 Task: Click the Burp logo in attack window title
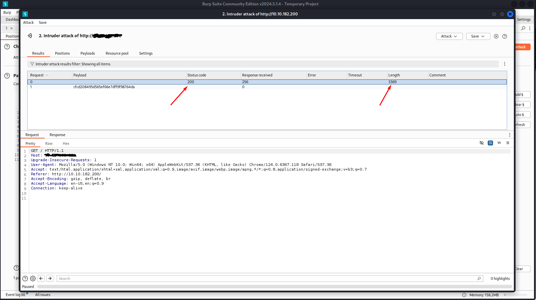pos(25,14)
